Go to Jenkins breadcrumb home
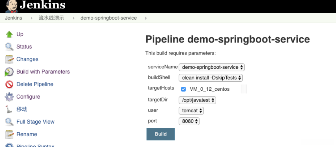 point(14,18)
